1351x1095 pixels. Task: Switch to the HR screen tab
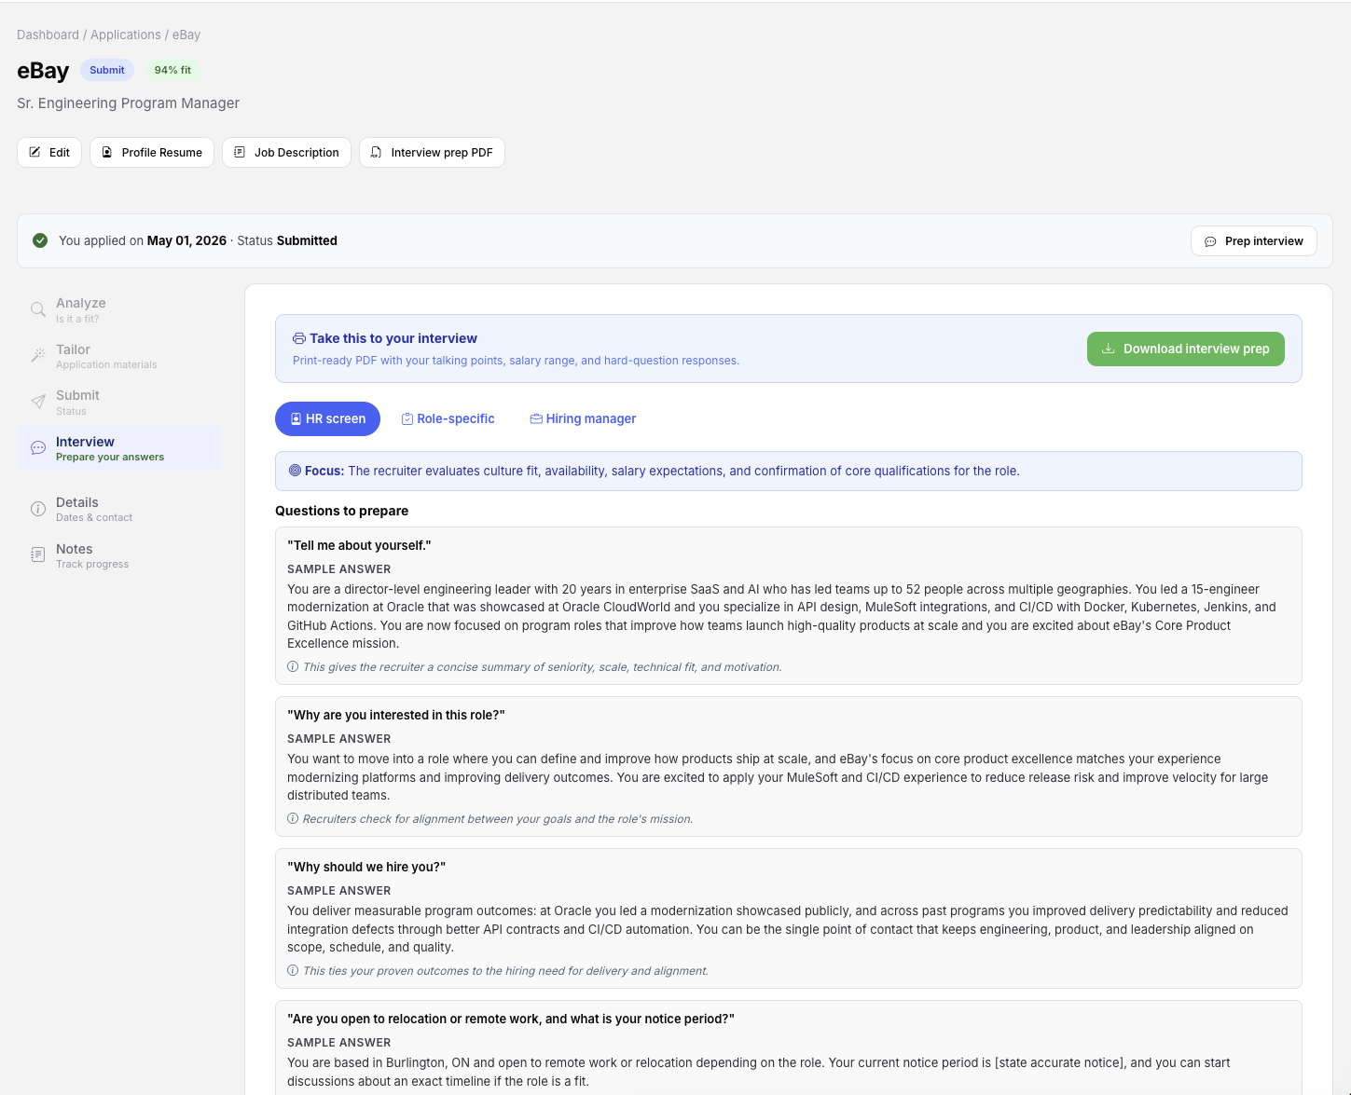[327, 418]
